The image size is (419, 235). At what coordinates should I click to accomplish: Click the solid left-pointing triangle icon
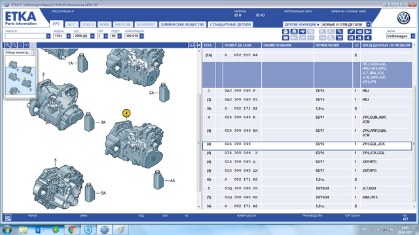368,38
